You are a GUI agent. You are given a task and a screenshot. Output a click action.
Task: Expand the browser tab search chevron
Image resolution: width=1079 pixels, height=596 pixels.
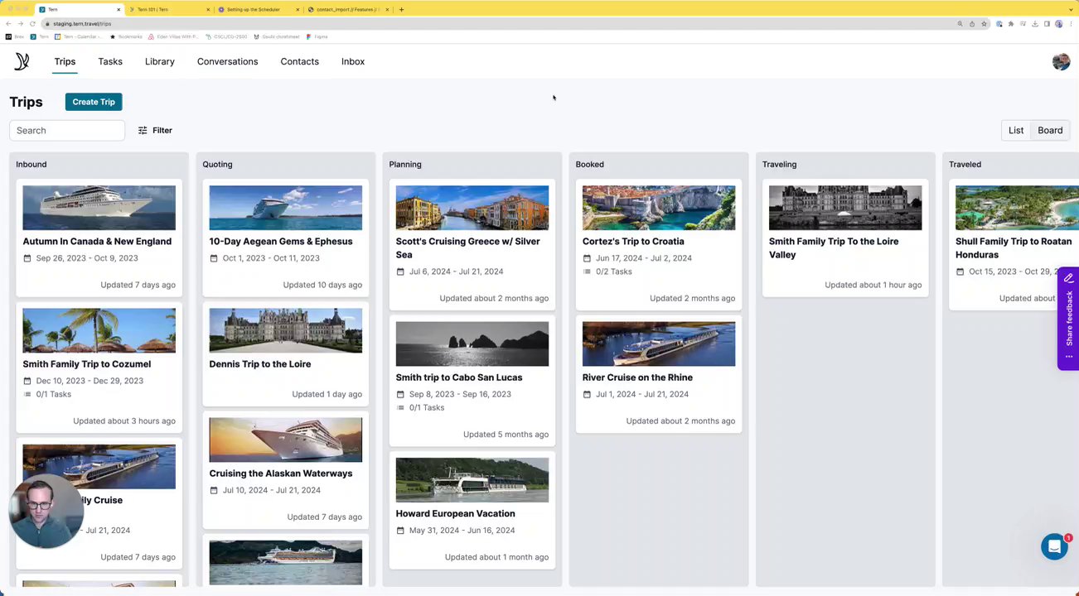coord(1069,10)
